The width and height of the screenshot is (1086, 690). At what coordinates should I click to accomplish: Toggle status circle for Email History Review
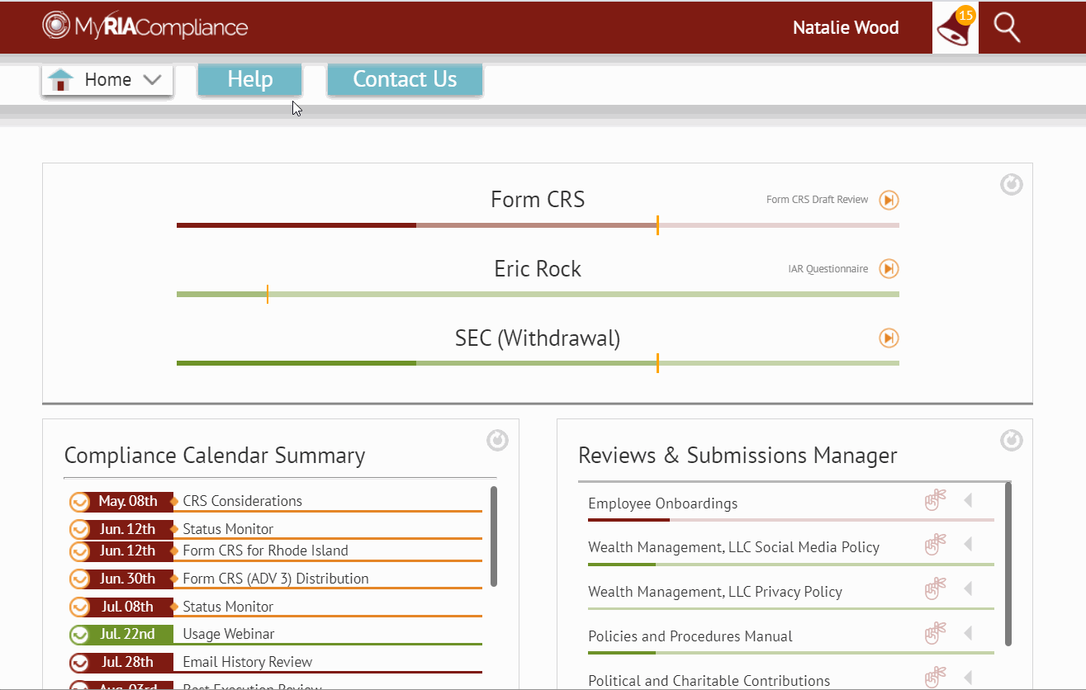click(x=79, y=663)
